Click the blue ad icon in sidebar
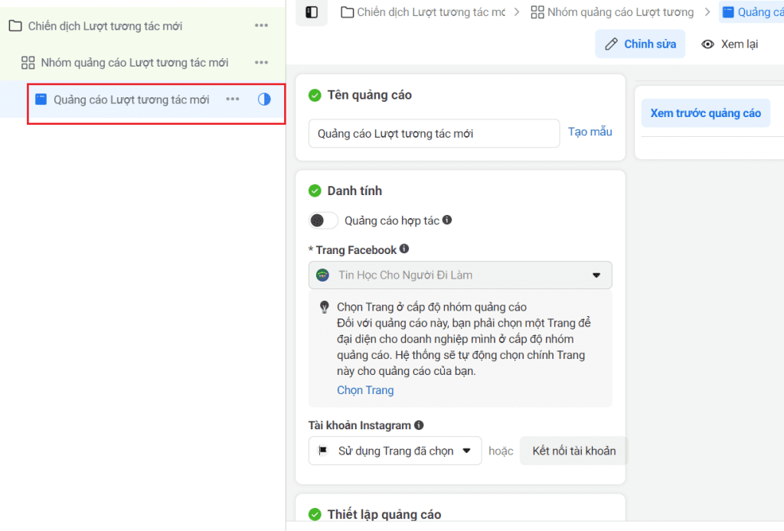Viewport: 784px width, 531px height. tap(41, 99)
